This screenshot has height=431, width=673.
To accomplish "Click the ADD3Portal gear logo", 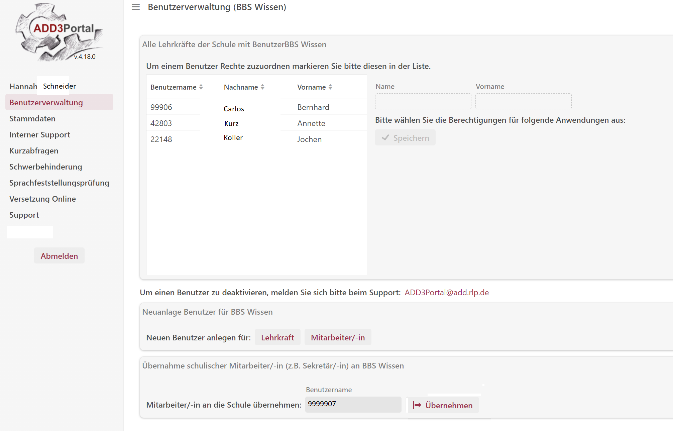I will click(x=59, y=32).
